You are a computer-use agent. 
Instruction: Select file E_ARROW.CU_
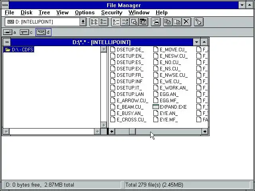tap(129, 101)
